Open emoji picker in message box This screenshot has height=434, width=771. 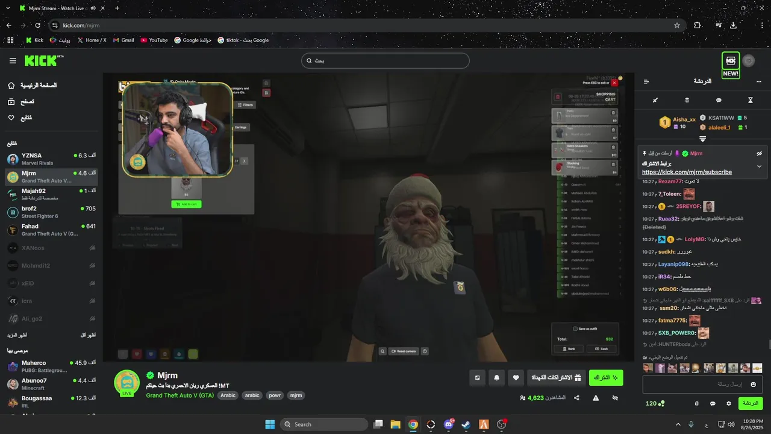753,385
